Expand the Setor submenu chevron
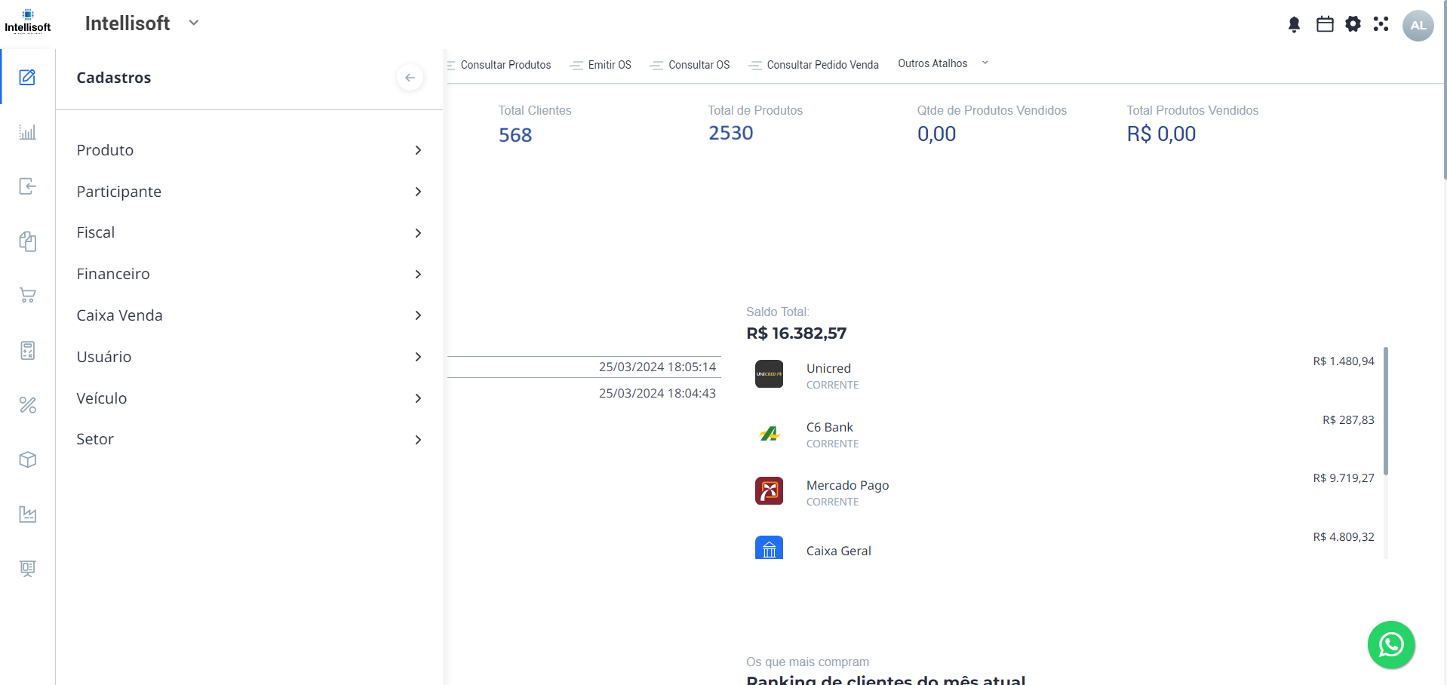Image resolution: width=1447 pixels, height=685 pixels. click(x=418, y=440)
